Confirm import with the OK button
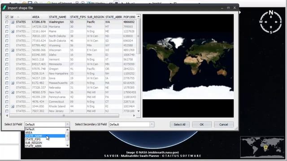 pyautogui.click(x=202, y=124)
